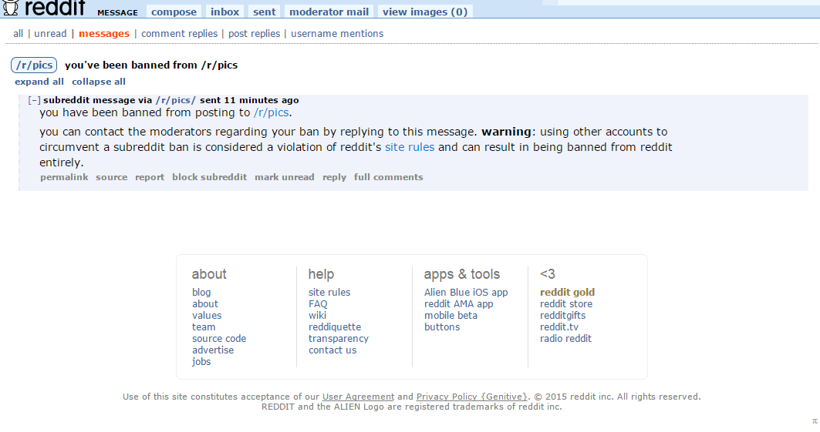Open /r/pics link in ban message body
This screenshot has height=432, width=820.
(x=271, y=112)
